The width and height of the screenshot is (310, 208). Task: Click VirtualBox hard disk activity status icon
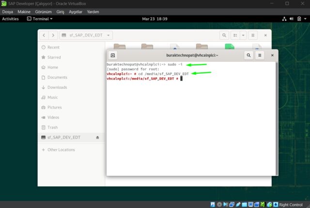pos(213,205)
